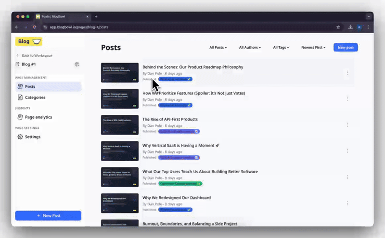The height and width of the screenshot is (238, 385).
Task: Click the browser downloads icon
Action: 350,27
